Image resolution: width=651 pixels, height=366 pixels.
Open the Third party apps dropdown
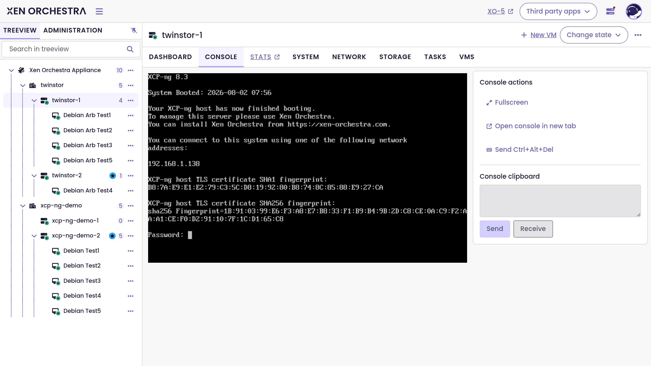[558, 11]
